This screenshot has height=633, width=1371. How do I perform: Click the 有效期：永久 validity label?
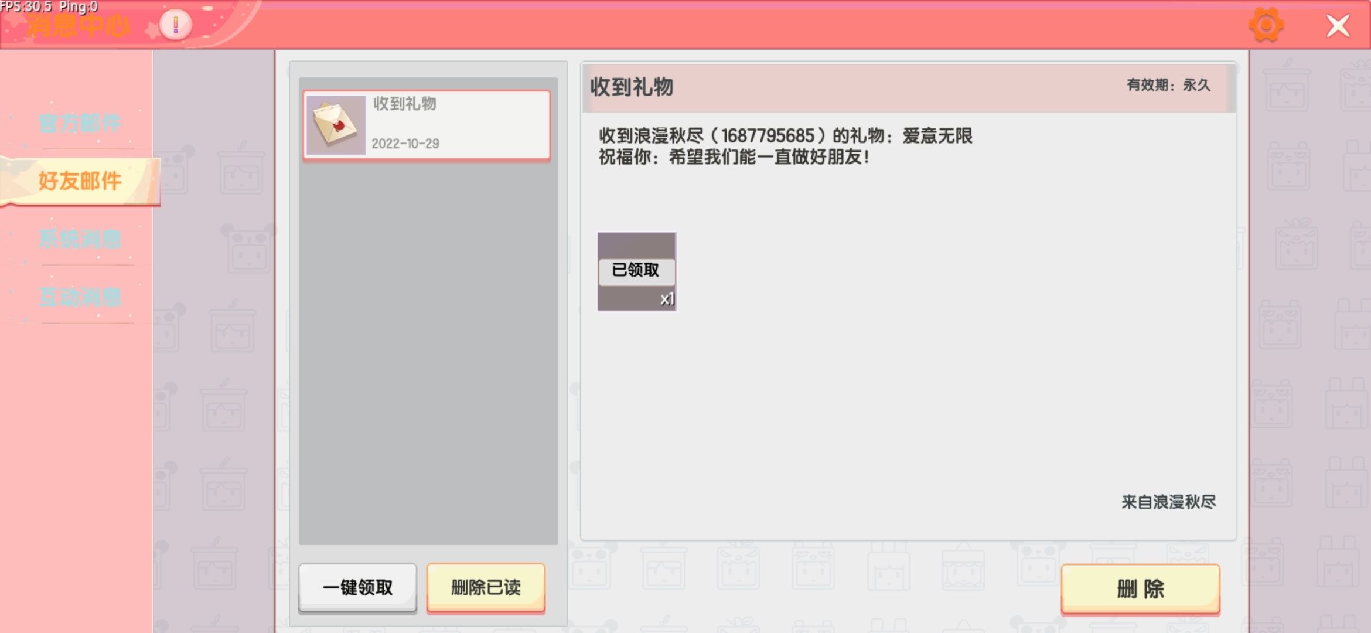click(1168, 86)
